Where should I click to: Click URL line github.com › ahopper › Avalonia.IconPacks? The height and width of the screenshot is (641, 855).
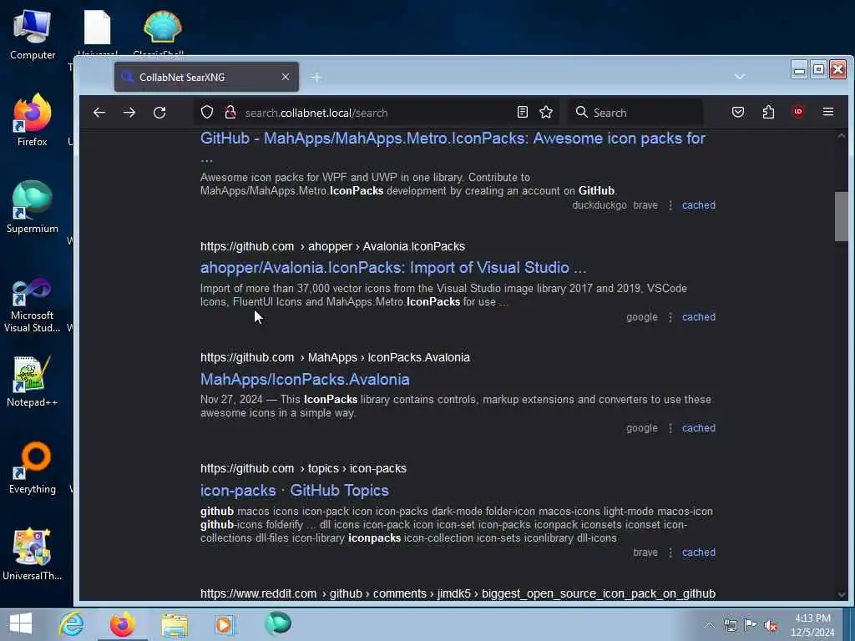[x=332, y=246]
